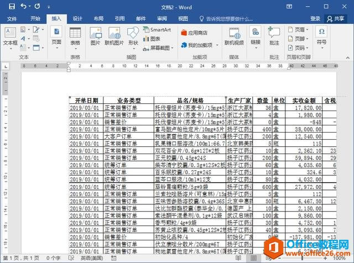Switch to the 设计 ribbon tab
Viewport: 354px width, 263px height.
tap(77, 18)
